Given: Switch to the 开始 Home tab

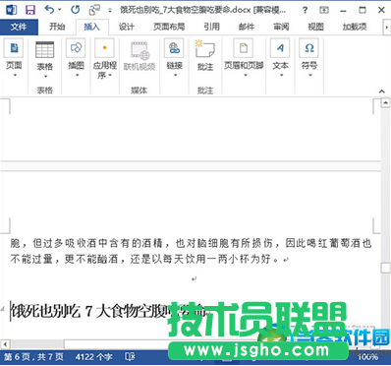Looking at the screenshot, I should pos(57,27).
